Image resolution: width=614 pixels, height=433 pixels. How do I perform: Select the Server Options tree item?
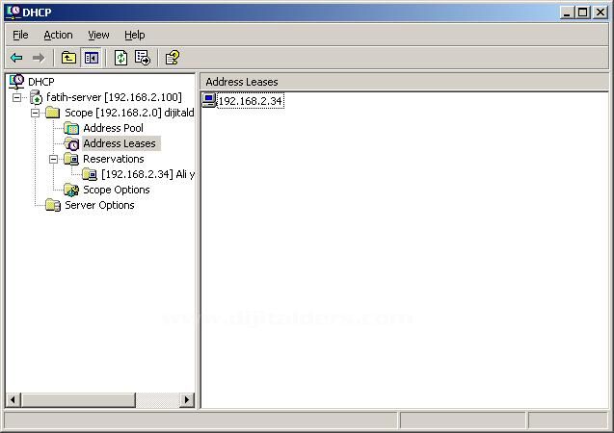coord(99,205)
